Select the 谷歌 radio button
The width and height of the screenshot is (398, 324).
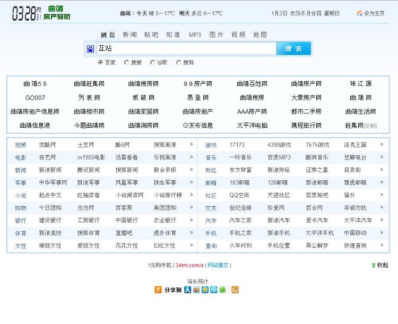[x=152, y=62]
